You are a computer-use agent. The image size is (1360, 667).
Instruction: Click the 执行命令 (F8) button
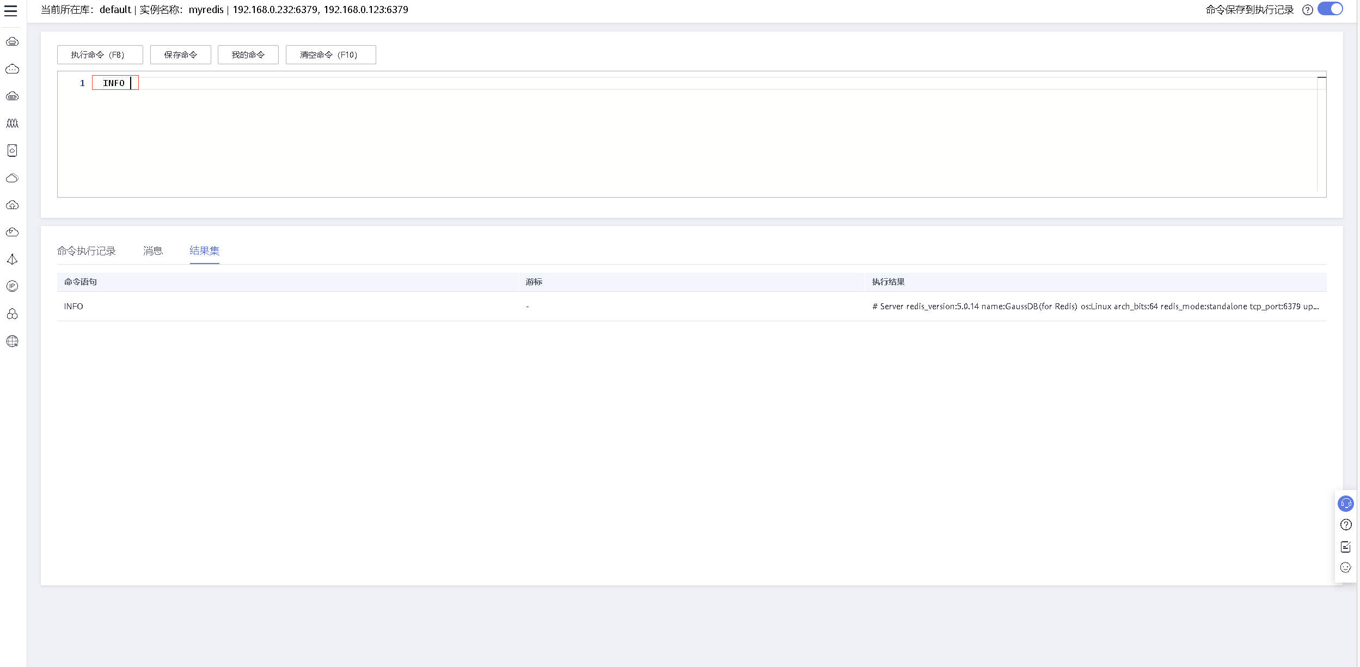[100, 55]
